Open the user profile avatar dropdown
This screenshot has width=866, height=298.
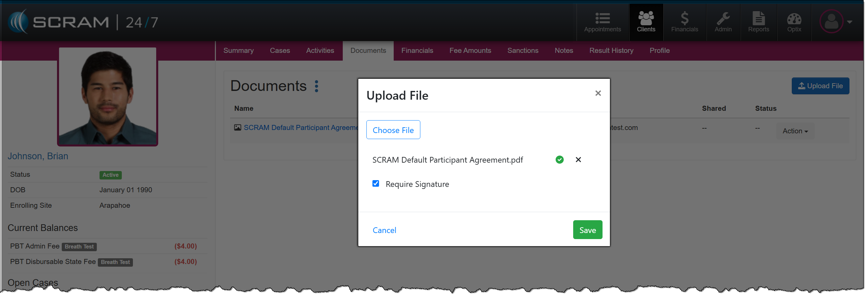(835, 22)
